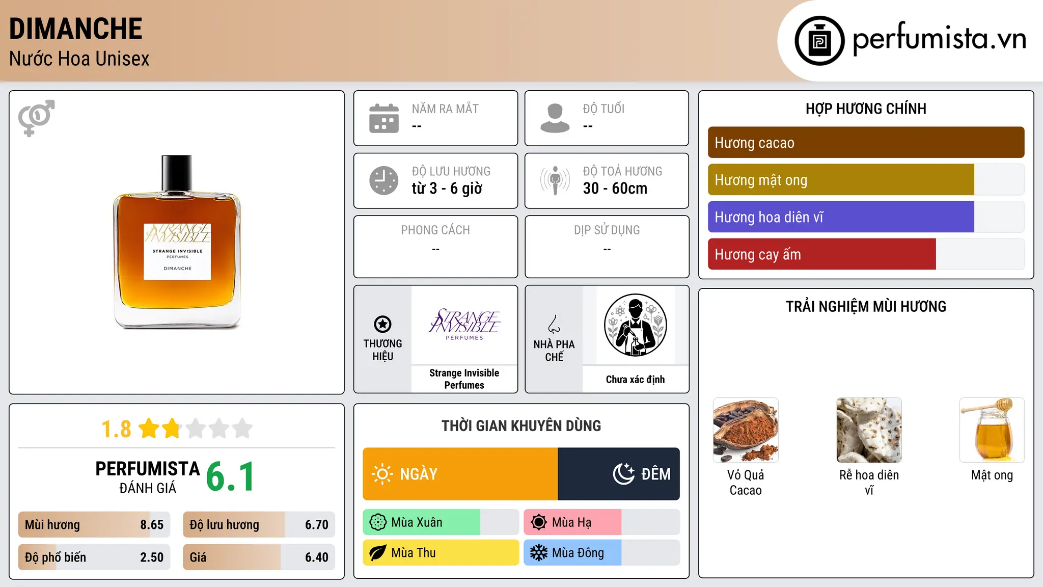Screen dimensions: 1043x587
Task: Click the DỊP SỬ DỤNG heading
Action: [x=607, y=230]
